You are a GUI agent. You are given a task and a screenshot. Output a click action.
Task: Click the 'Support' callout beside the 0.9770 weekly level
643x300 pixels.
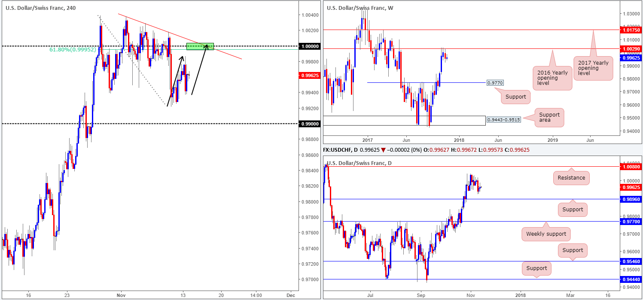point(515,96)
